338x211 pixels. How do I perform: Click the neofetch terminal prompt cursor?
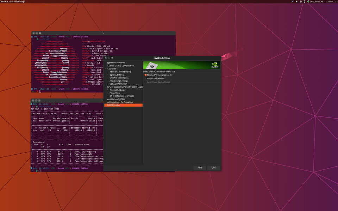(x=40, y=91)
